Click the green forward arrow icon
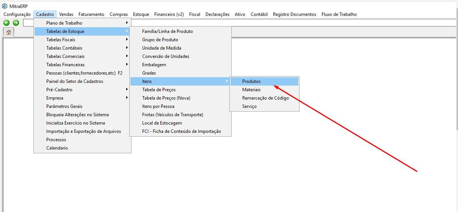Viewport: 458px width, 212px height. tap(16, 23)
